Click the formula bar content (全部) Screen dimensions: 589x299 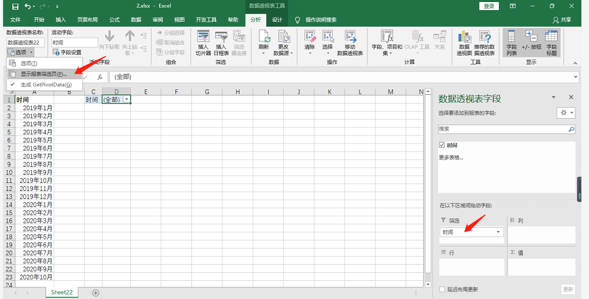(123, 77)
